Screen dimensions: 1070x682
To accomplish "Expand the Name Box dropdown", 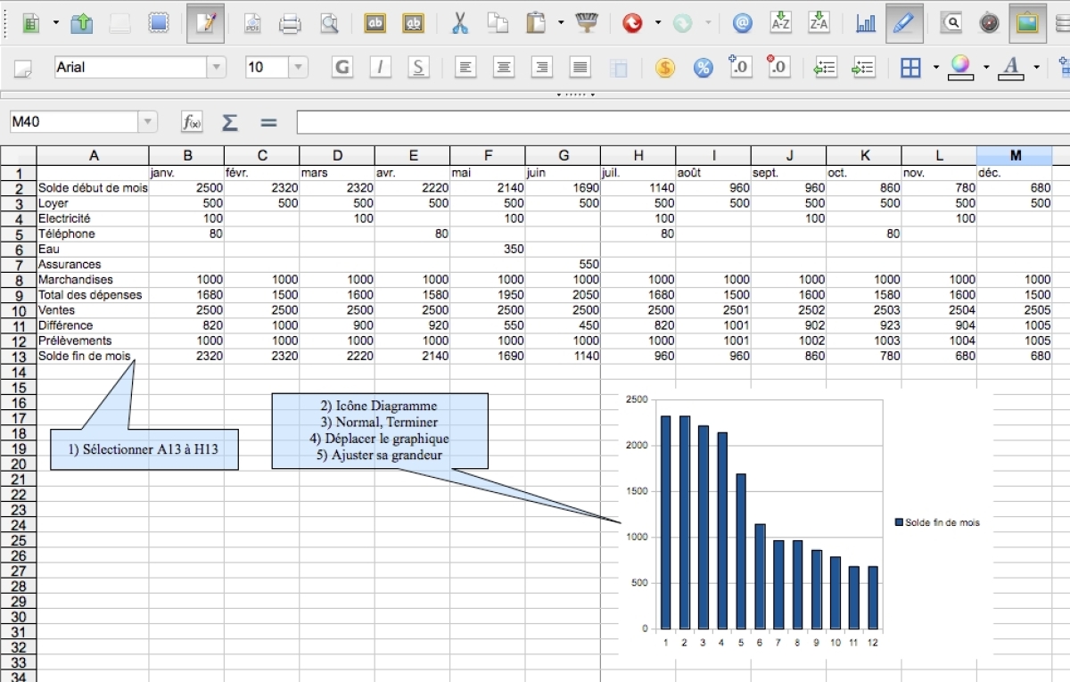I will pyautogui.click(x=148, y=122).
